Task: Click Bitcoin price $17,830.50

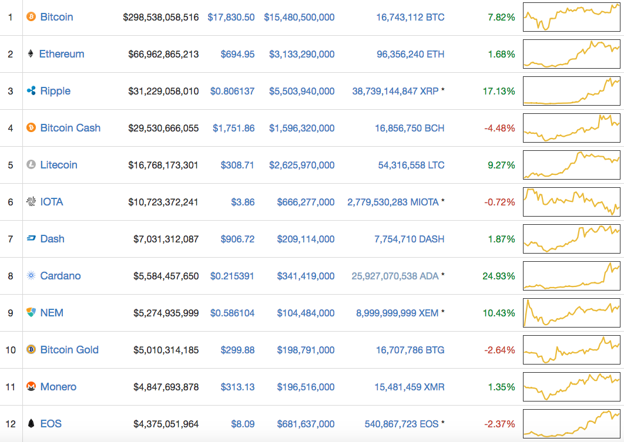Action: click(x=231, y=17)
